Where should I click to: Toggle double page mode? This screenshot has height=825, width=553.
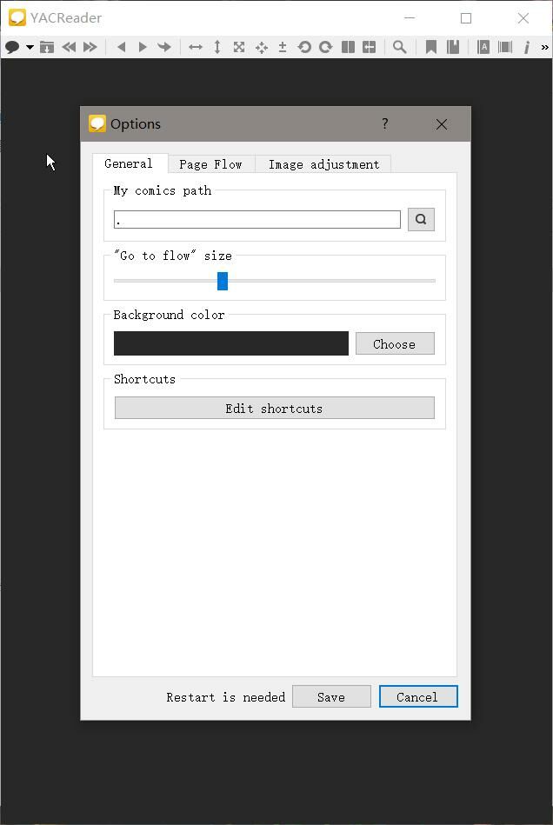pyautogui.click(x=348, y=47)
